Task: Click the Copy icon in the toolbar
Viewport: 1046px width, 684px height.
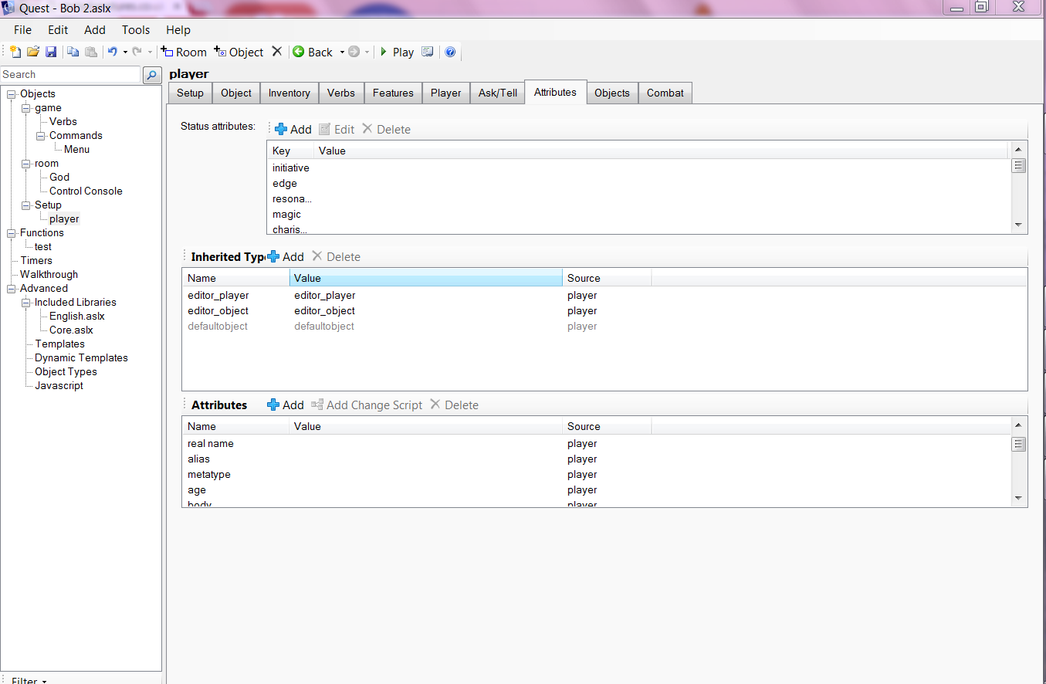Action: tap(73, 52)
